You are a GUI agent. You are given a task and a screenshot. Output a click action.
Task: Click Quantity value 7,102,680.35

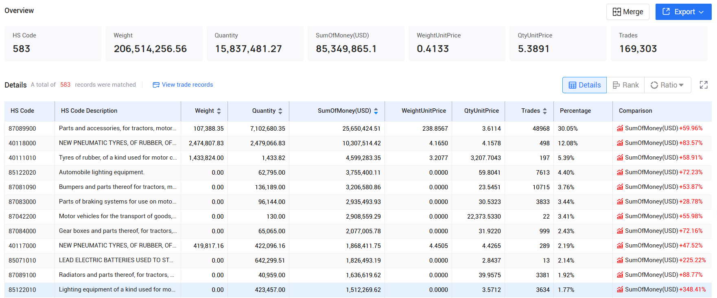point(268,129)
